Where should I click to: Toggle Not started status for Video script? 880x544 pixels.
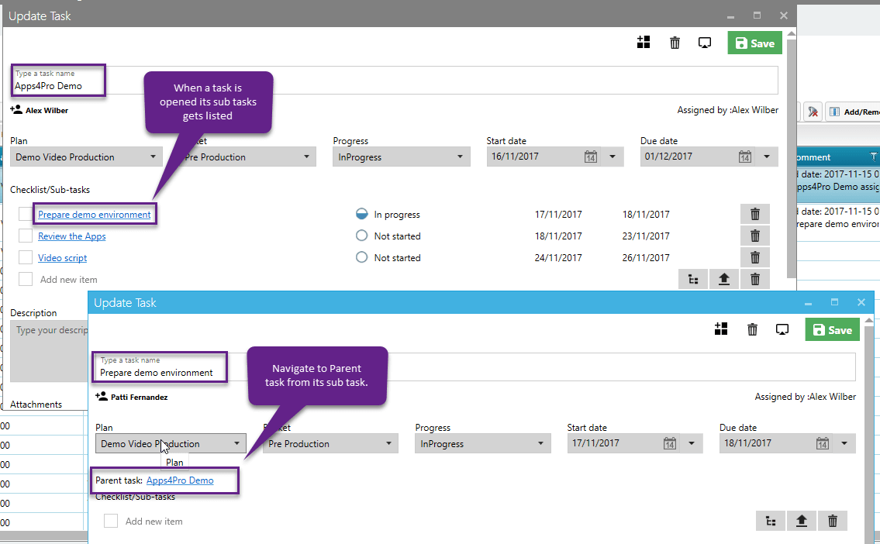362,257
